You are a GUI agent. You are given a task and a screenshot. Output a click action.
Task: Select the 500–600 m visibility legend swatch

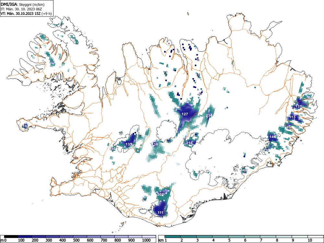point(80,237)
